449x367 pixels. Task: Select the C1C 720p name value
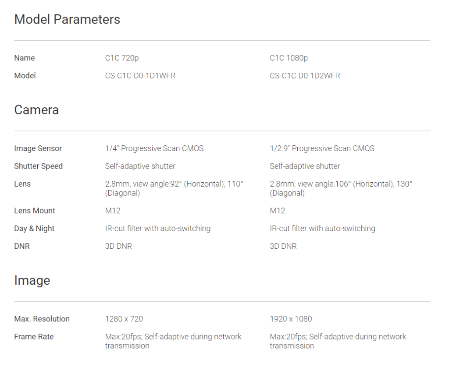(122, 58)
